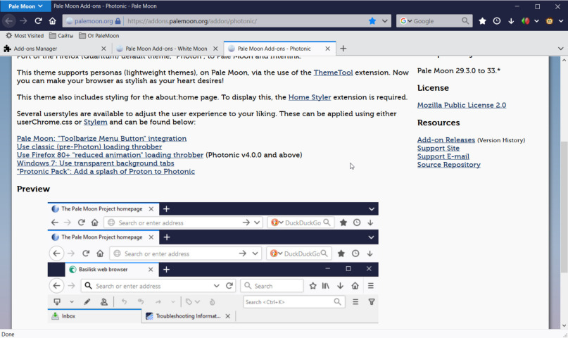The width and height of the screenshot is (568, 338).
Task: Click the Source Repository link
Action: (448, 165)
